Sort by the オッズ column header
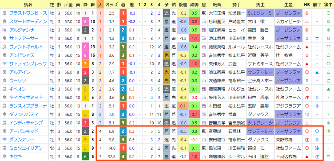This screenshot has width=334, height=161. tap(111, 4)
